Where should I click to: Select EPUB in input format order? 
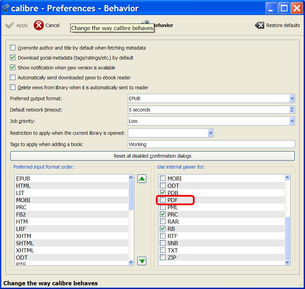71,179
